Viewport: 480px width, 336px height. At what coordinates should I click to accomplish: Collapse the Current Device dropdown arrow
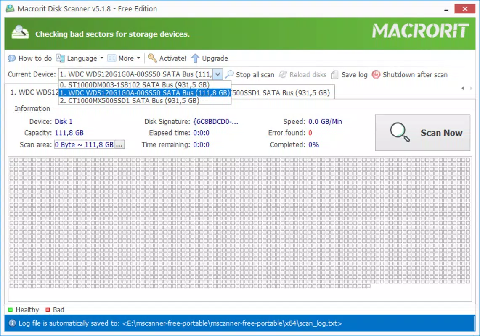pos(217,74)
